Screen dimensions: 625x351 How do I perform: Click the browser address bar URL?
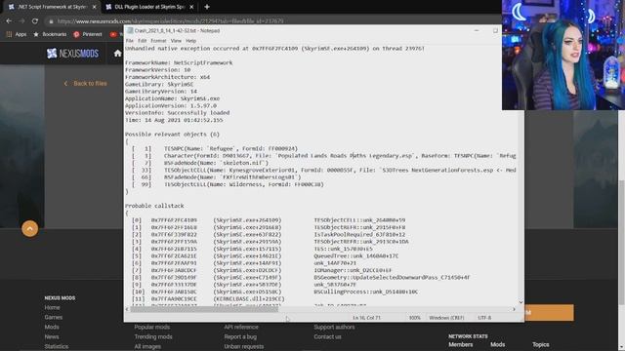coord(170,21)
